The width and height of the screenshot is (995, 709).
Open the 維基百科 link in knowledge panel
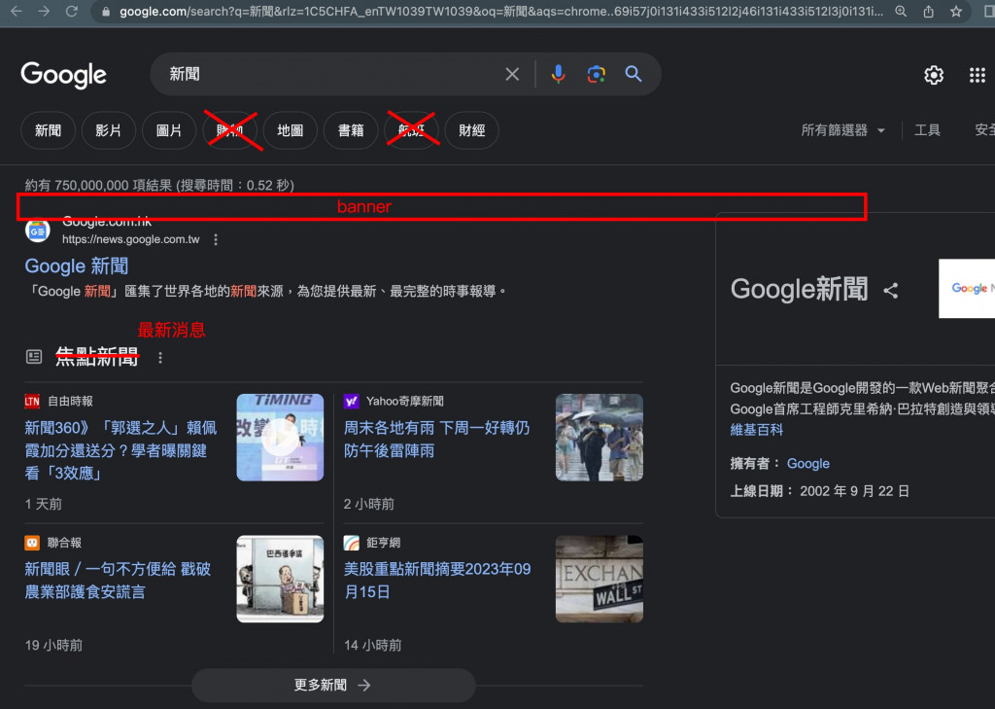tap(756, 430)
